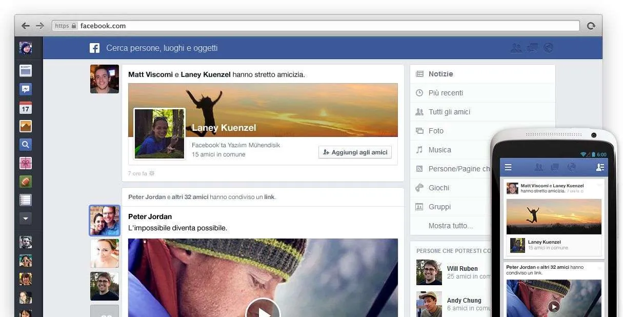Open friend requests icon in the header
This screenshot has height=317, width=623.
click(516, 48)
